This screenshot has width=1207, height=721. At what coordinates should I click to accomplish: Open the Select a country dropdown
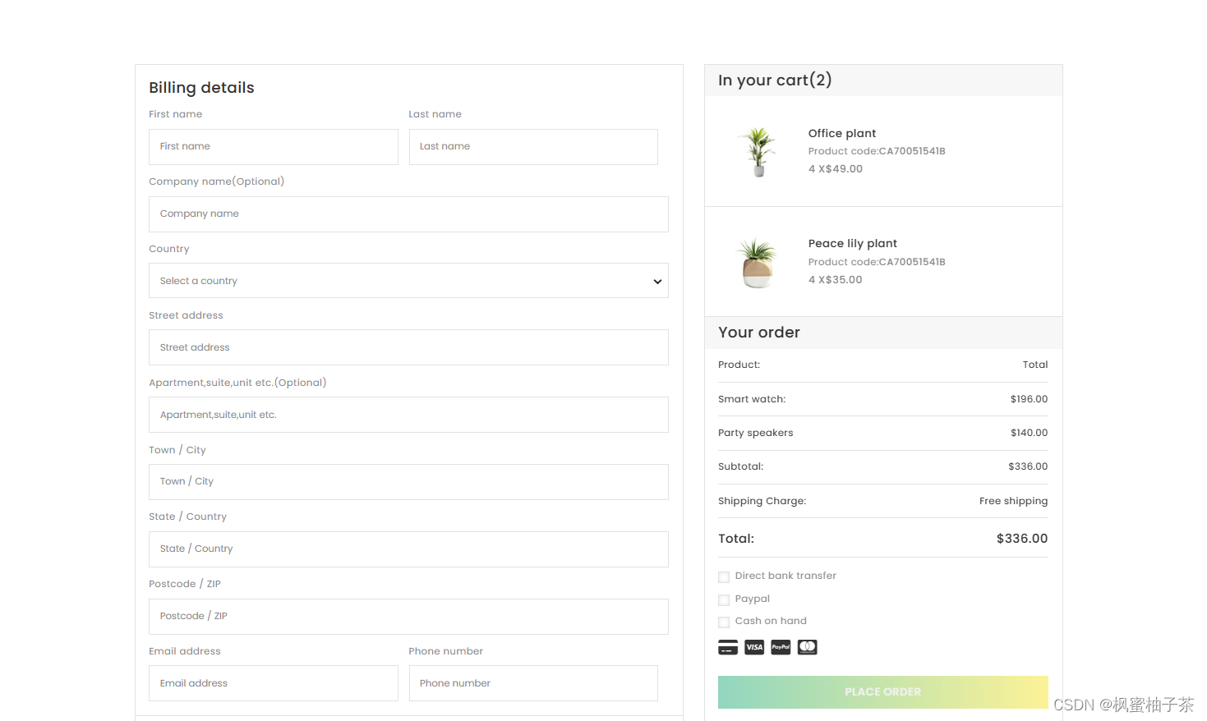click(x=408, y=281)
